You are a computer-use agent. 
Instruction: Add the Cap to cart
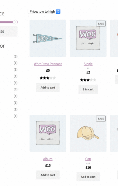88,177
